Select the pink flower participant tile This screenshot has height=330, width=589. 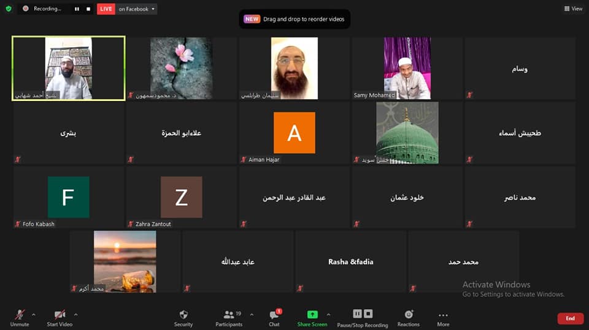pyautogui.click(x=182, y=68)
